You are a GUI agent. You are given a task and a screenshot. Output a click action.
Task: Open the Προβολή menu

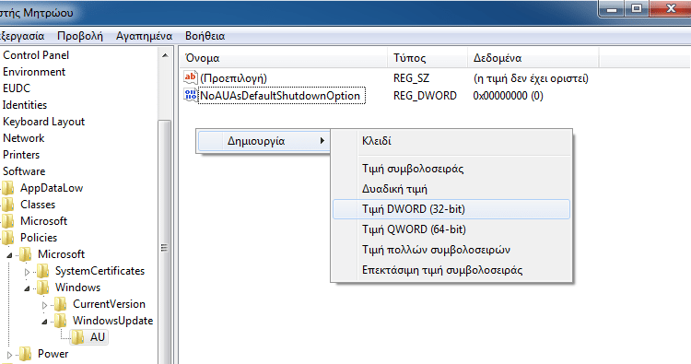tap(80, 36)
